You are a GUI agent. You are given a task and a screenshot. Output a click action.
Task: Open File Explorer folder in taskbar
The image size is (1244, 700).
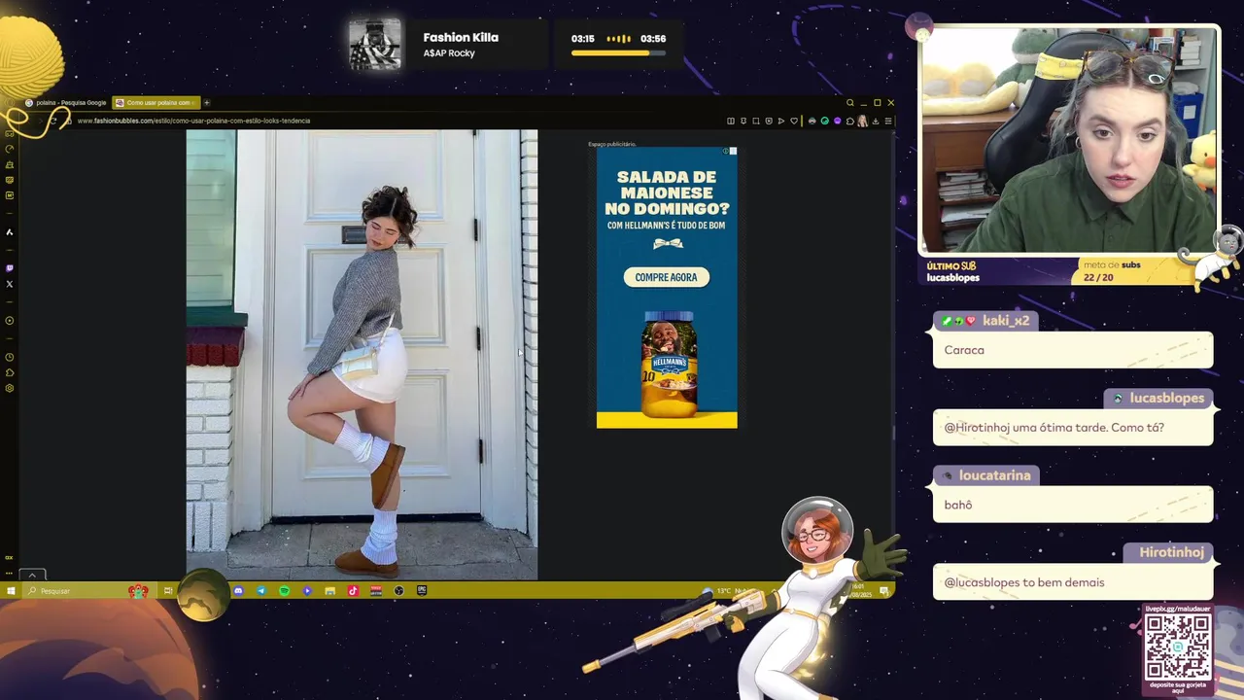click(330, 590)
